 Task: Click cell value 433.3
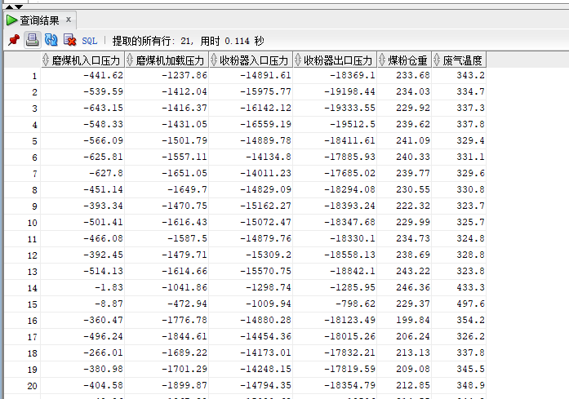point(471,287)
